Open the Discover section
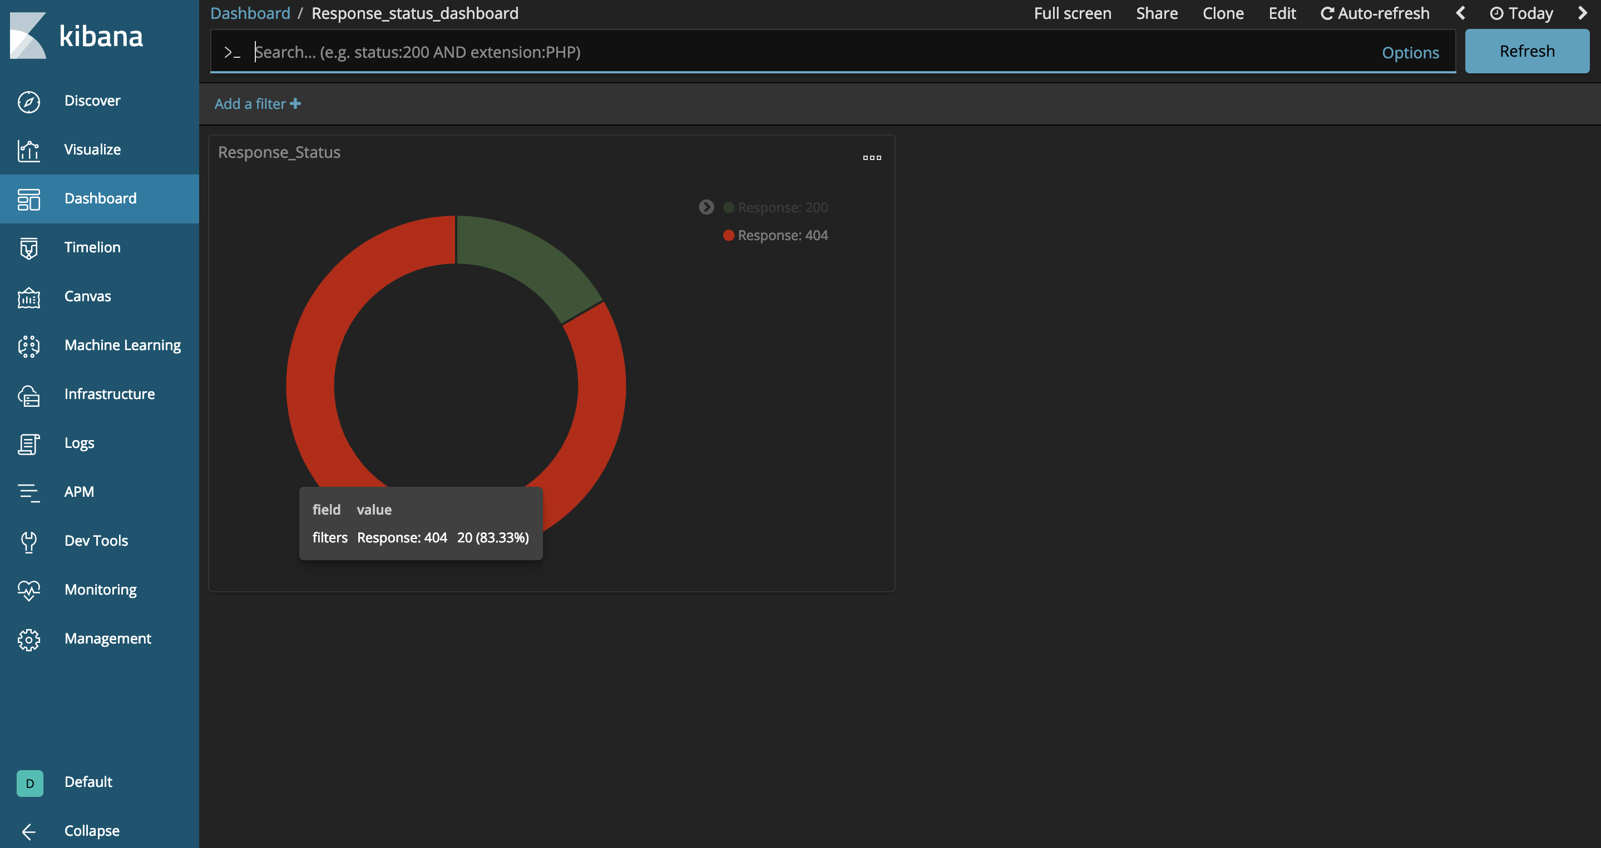The image size is (1601, 848). pyautogui.click(x=92, y=100)
